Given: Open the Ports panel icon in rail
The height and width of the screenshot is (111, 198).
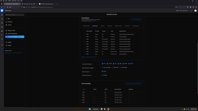Looking at the screenshot, I should pos(2,39).
